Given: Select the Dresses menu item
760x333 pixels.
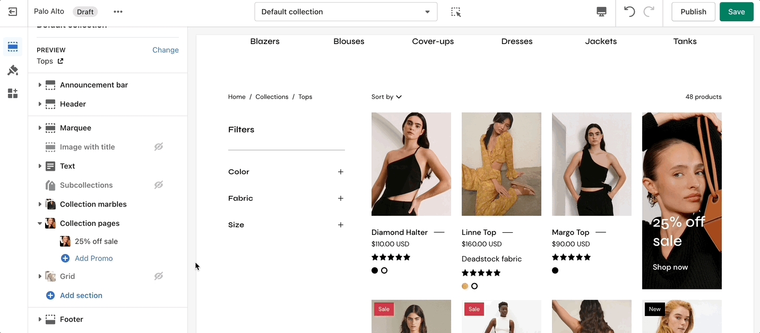Looking at the screenshot, I should 516,41.
